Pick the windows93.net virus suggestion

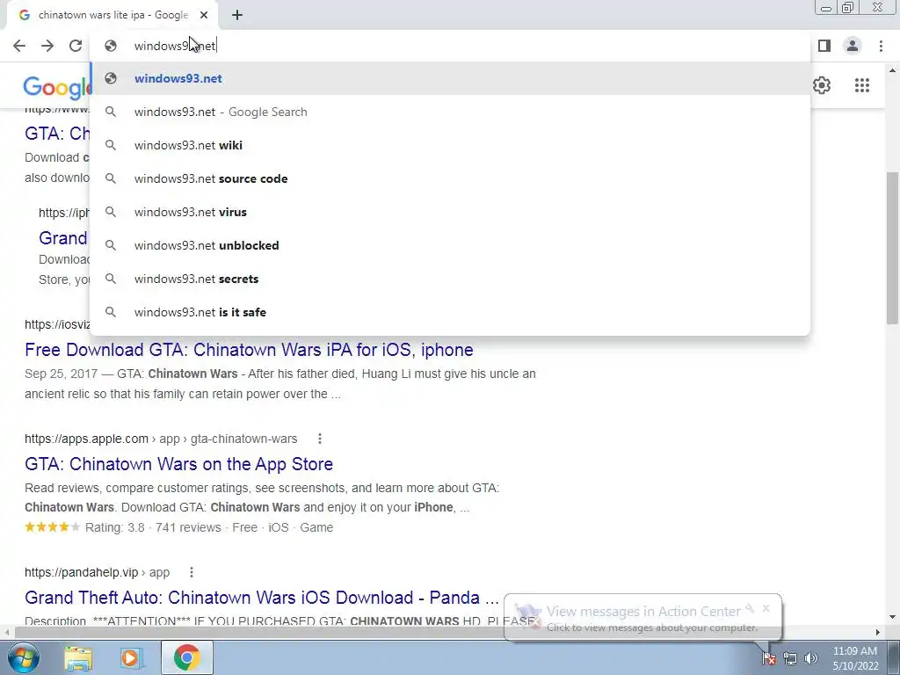pyautogui.click(x=450, y=212)
